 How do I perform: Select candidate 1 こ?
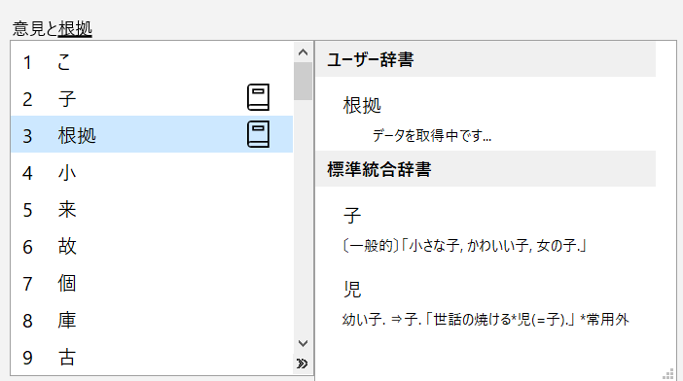click(x=152, y=62)
